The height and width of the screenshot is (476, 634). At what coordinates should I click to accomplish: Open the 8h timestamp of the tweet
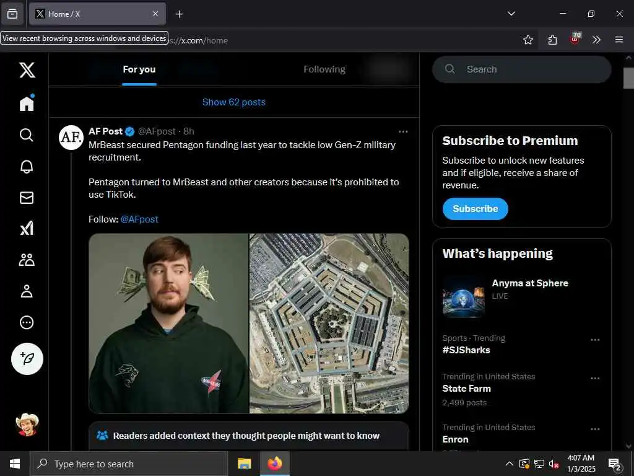tap(189, 131)
